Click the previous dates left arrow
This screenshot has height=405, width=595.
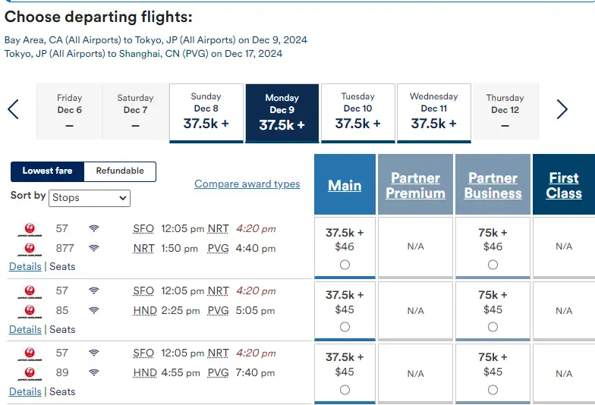(x=13, y=110)
